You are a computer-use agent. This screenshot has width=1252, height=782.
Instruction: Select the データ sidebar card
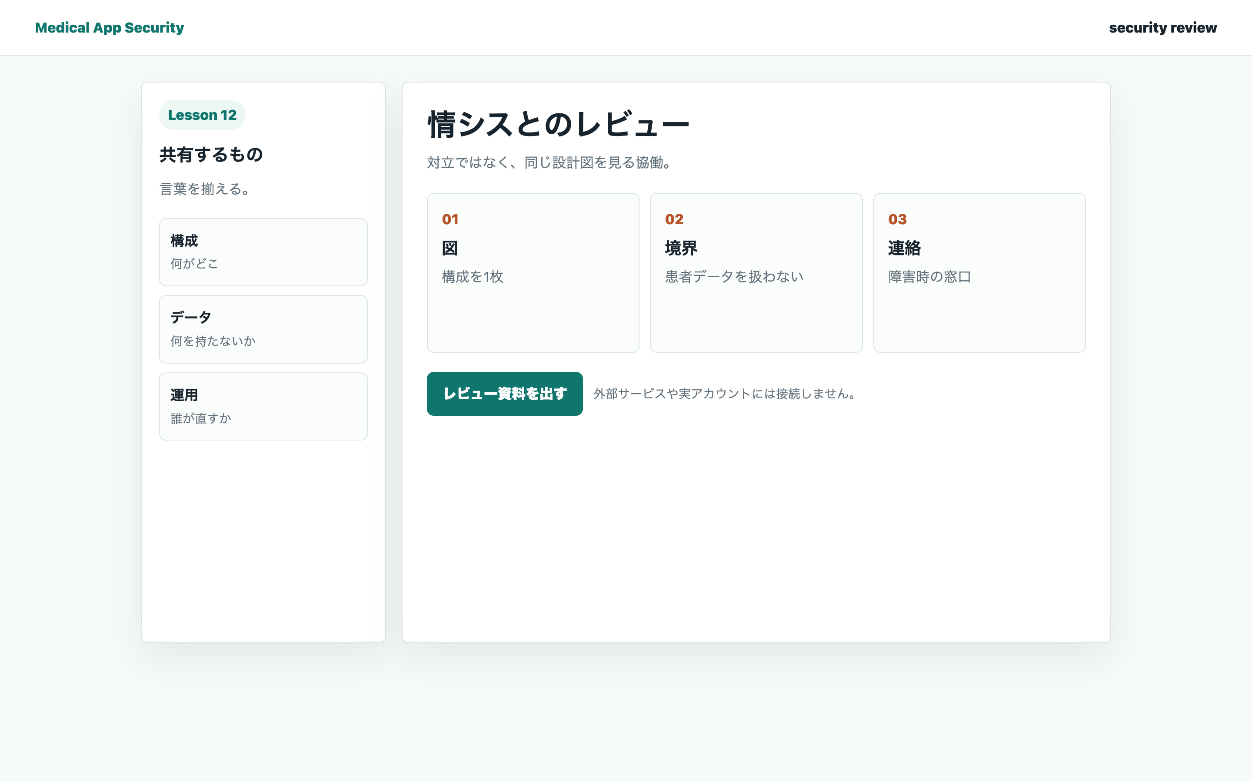coord(263,329)
